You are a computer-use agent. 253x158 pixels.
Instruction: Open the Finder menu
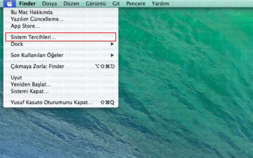tap(27, 4)
